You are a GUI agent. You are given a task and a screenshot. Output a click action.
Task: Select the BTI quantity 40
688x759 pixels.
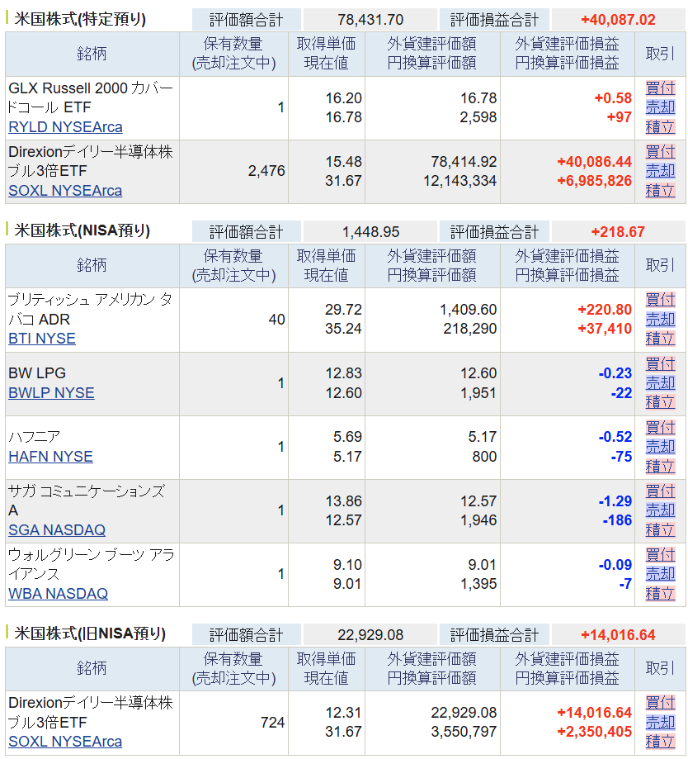tap(276, 320)
